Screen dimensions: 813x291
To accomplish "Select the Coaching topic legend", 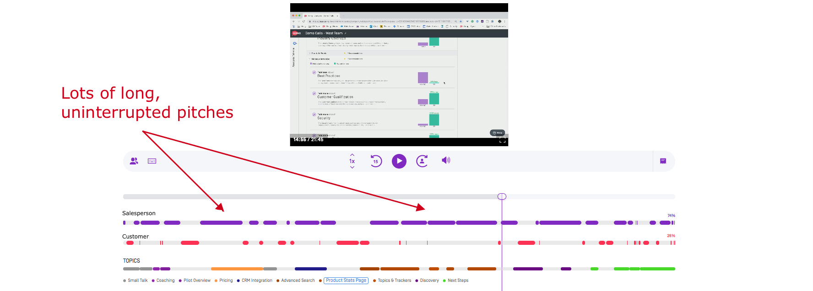I will pyautogui.click(x=163, y=280).
